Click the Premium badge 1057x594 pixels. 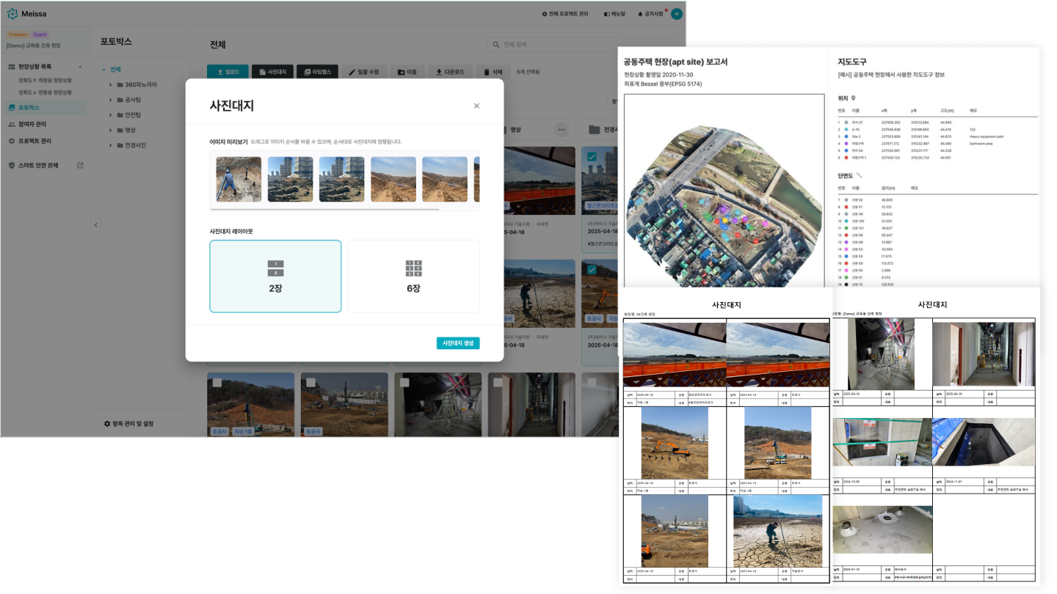[x=18, y=34]
